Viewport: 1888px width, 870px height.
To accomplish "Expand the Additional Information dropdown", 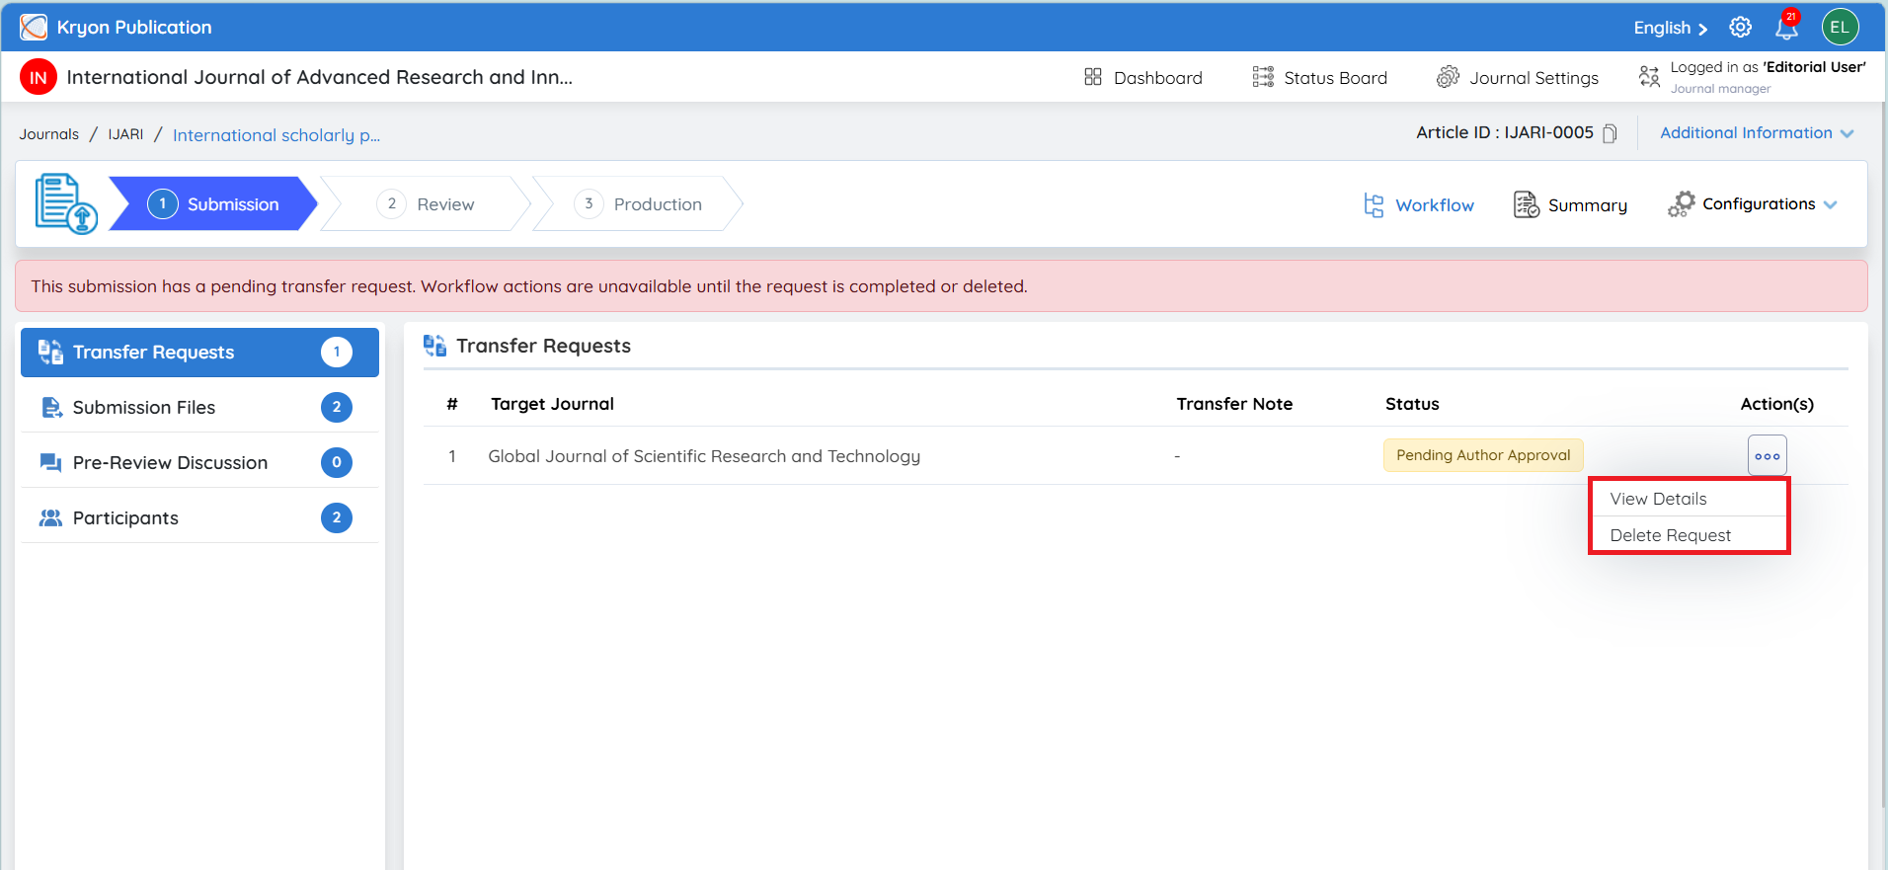I will pos(1757,133).
